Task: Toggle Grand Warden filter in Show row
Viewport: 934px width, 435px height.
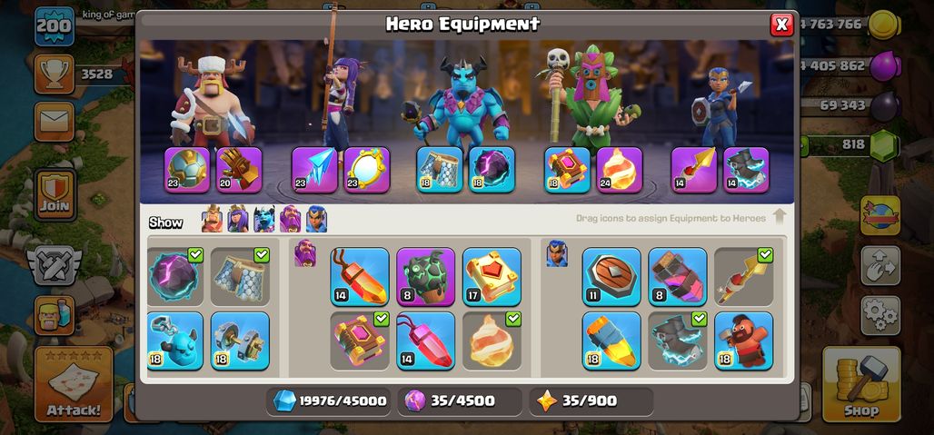Action: tap(290, 218)
